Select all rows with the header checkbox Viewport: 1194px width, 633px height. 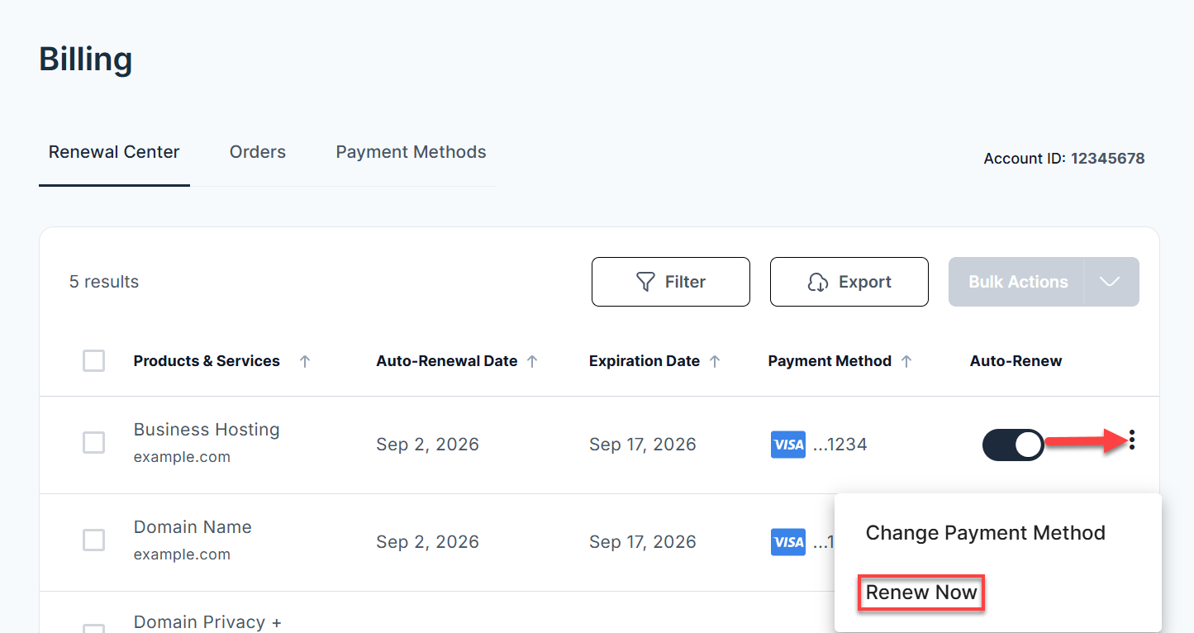point(93,360)
